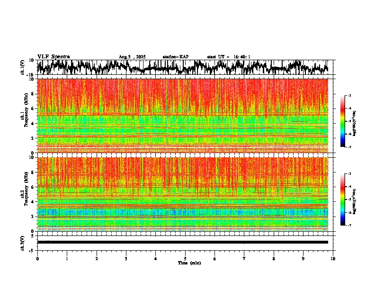The image size is (375, 290).
Task: Click the time axis tick label "7"
Action: [x=244, y=259]
